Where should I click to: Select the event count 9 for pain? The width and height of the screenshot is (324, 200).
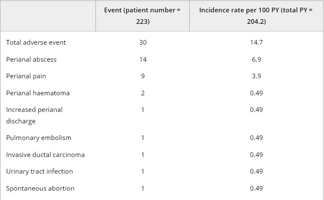coord(142,76)
